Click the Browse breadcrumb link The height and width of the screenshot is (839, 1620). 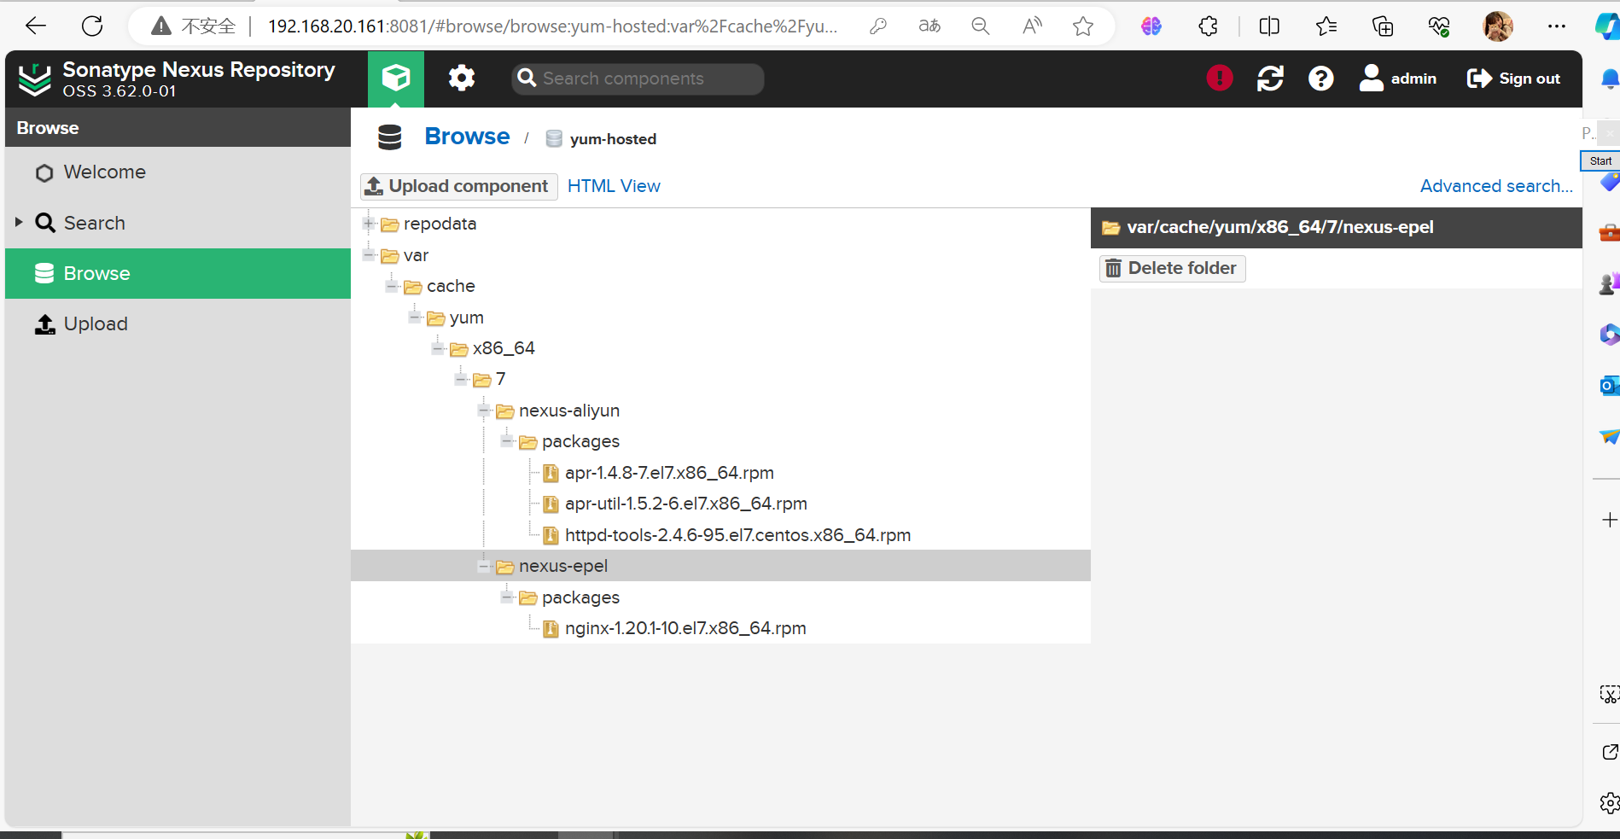point(467,137)
